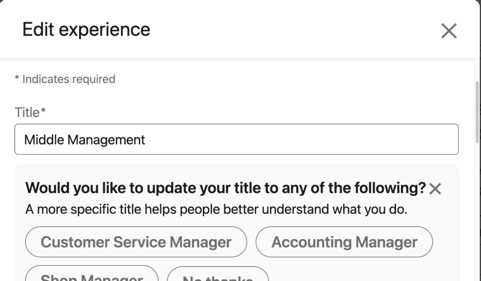Place cursor after Middle Management text

click(x=146, y=140)
